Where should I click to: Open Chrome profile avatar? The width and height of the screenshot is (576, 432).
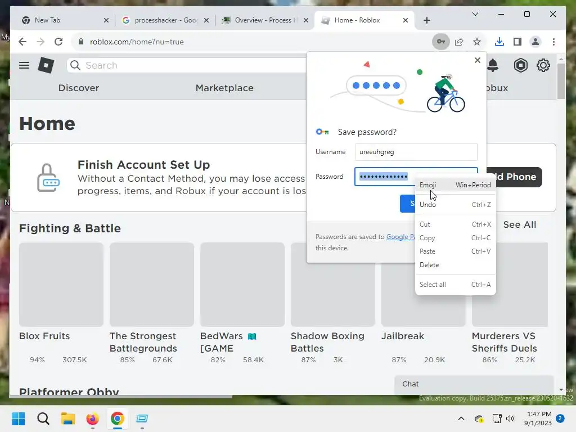(x=535, y=42)
